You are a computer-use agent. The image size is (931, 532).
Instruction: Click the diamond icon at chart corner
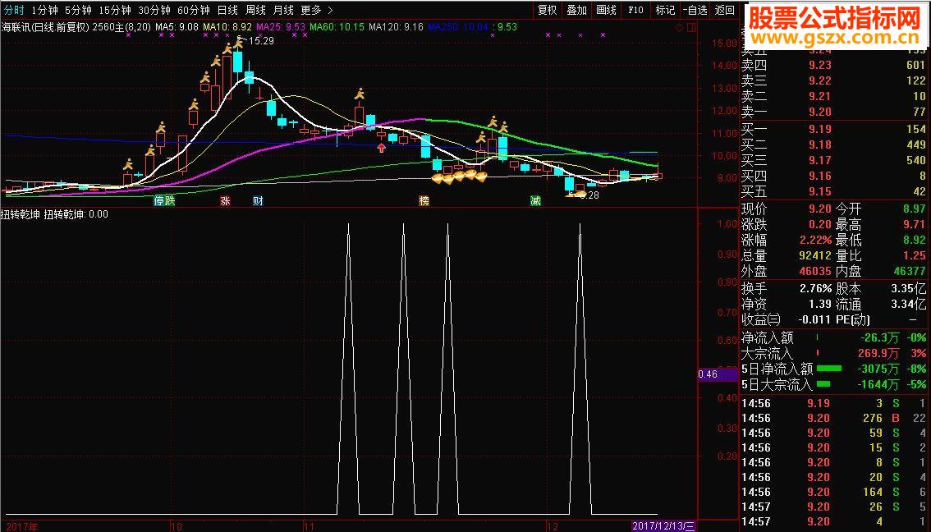click(681, 27)
